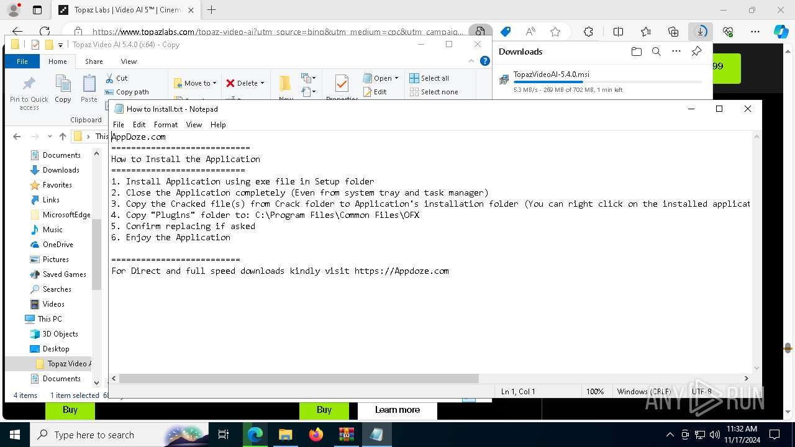Enable Split screen in Edge toolbar

(x=618, y=32)
